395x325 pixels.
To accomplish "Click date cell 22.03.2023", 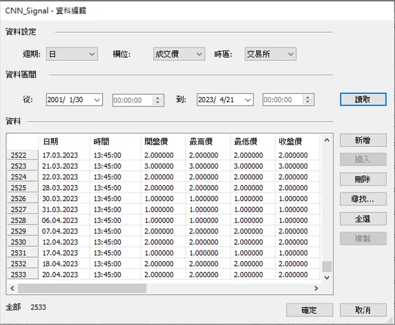I will click(x=64, y=177).
